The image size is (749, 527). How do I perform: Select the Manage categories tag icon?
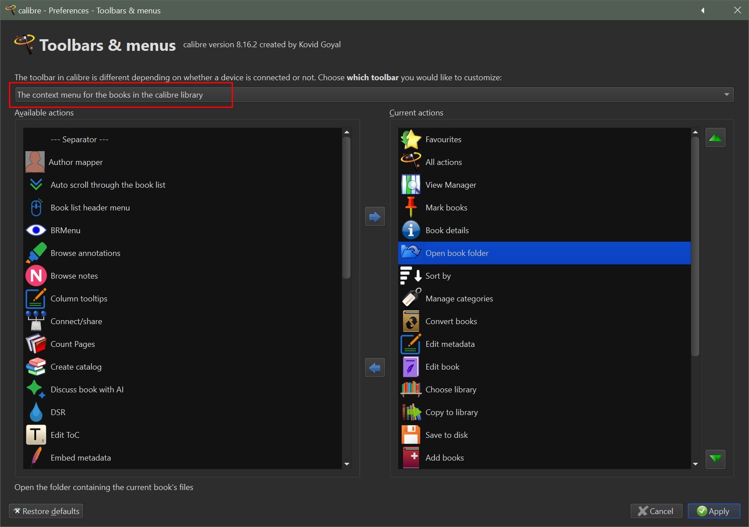point(411,298)
